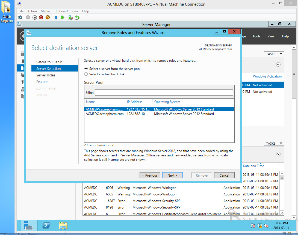Open the File menu
This screenshot has width=298, height=235.
(21, 11)
